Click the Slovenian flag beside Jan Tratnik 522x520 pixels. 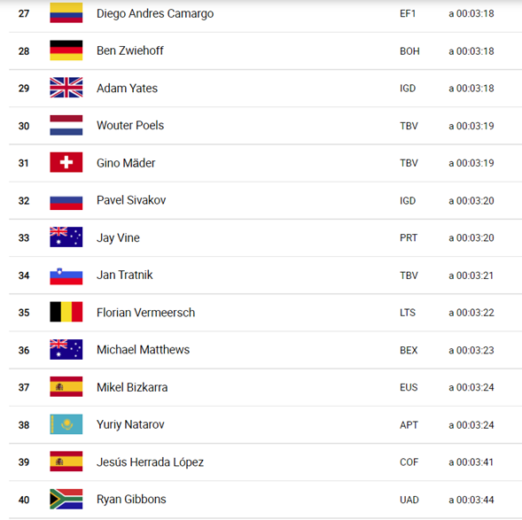point(66,276)
